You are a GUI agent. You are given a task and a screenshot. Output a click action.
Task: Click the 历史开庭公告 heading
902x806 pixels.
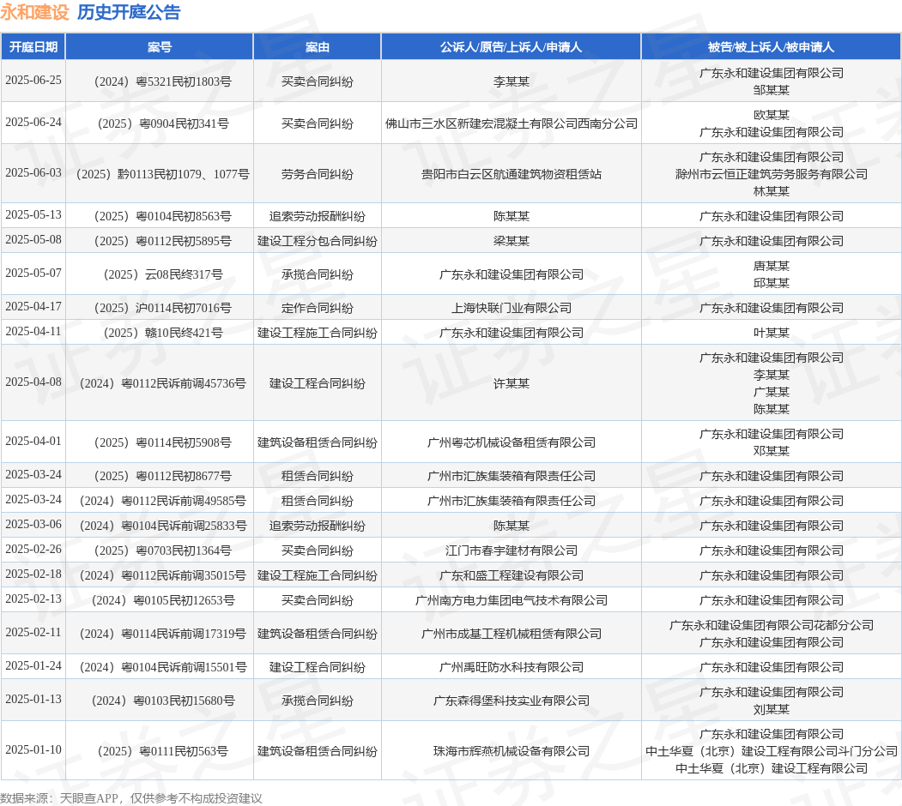point(129,12)
